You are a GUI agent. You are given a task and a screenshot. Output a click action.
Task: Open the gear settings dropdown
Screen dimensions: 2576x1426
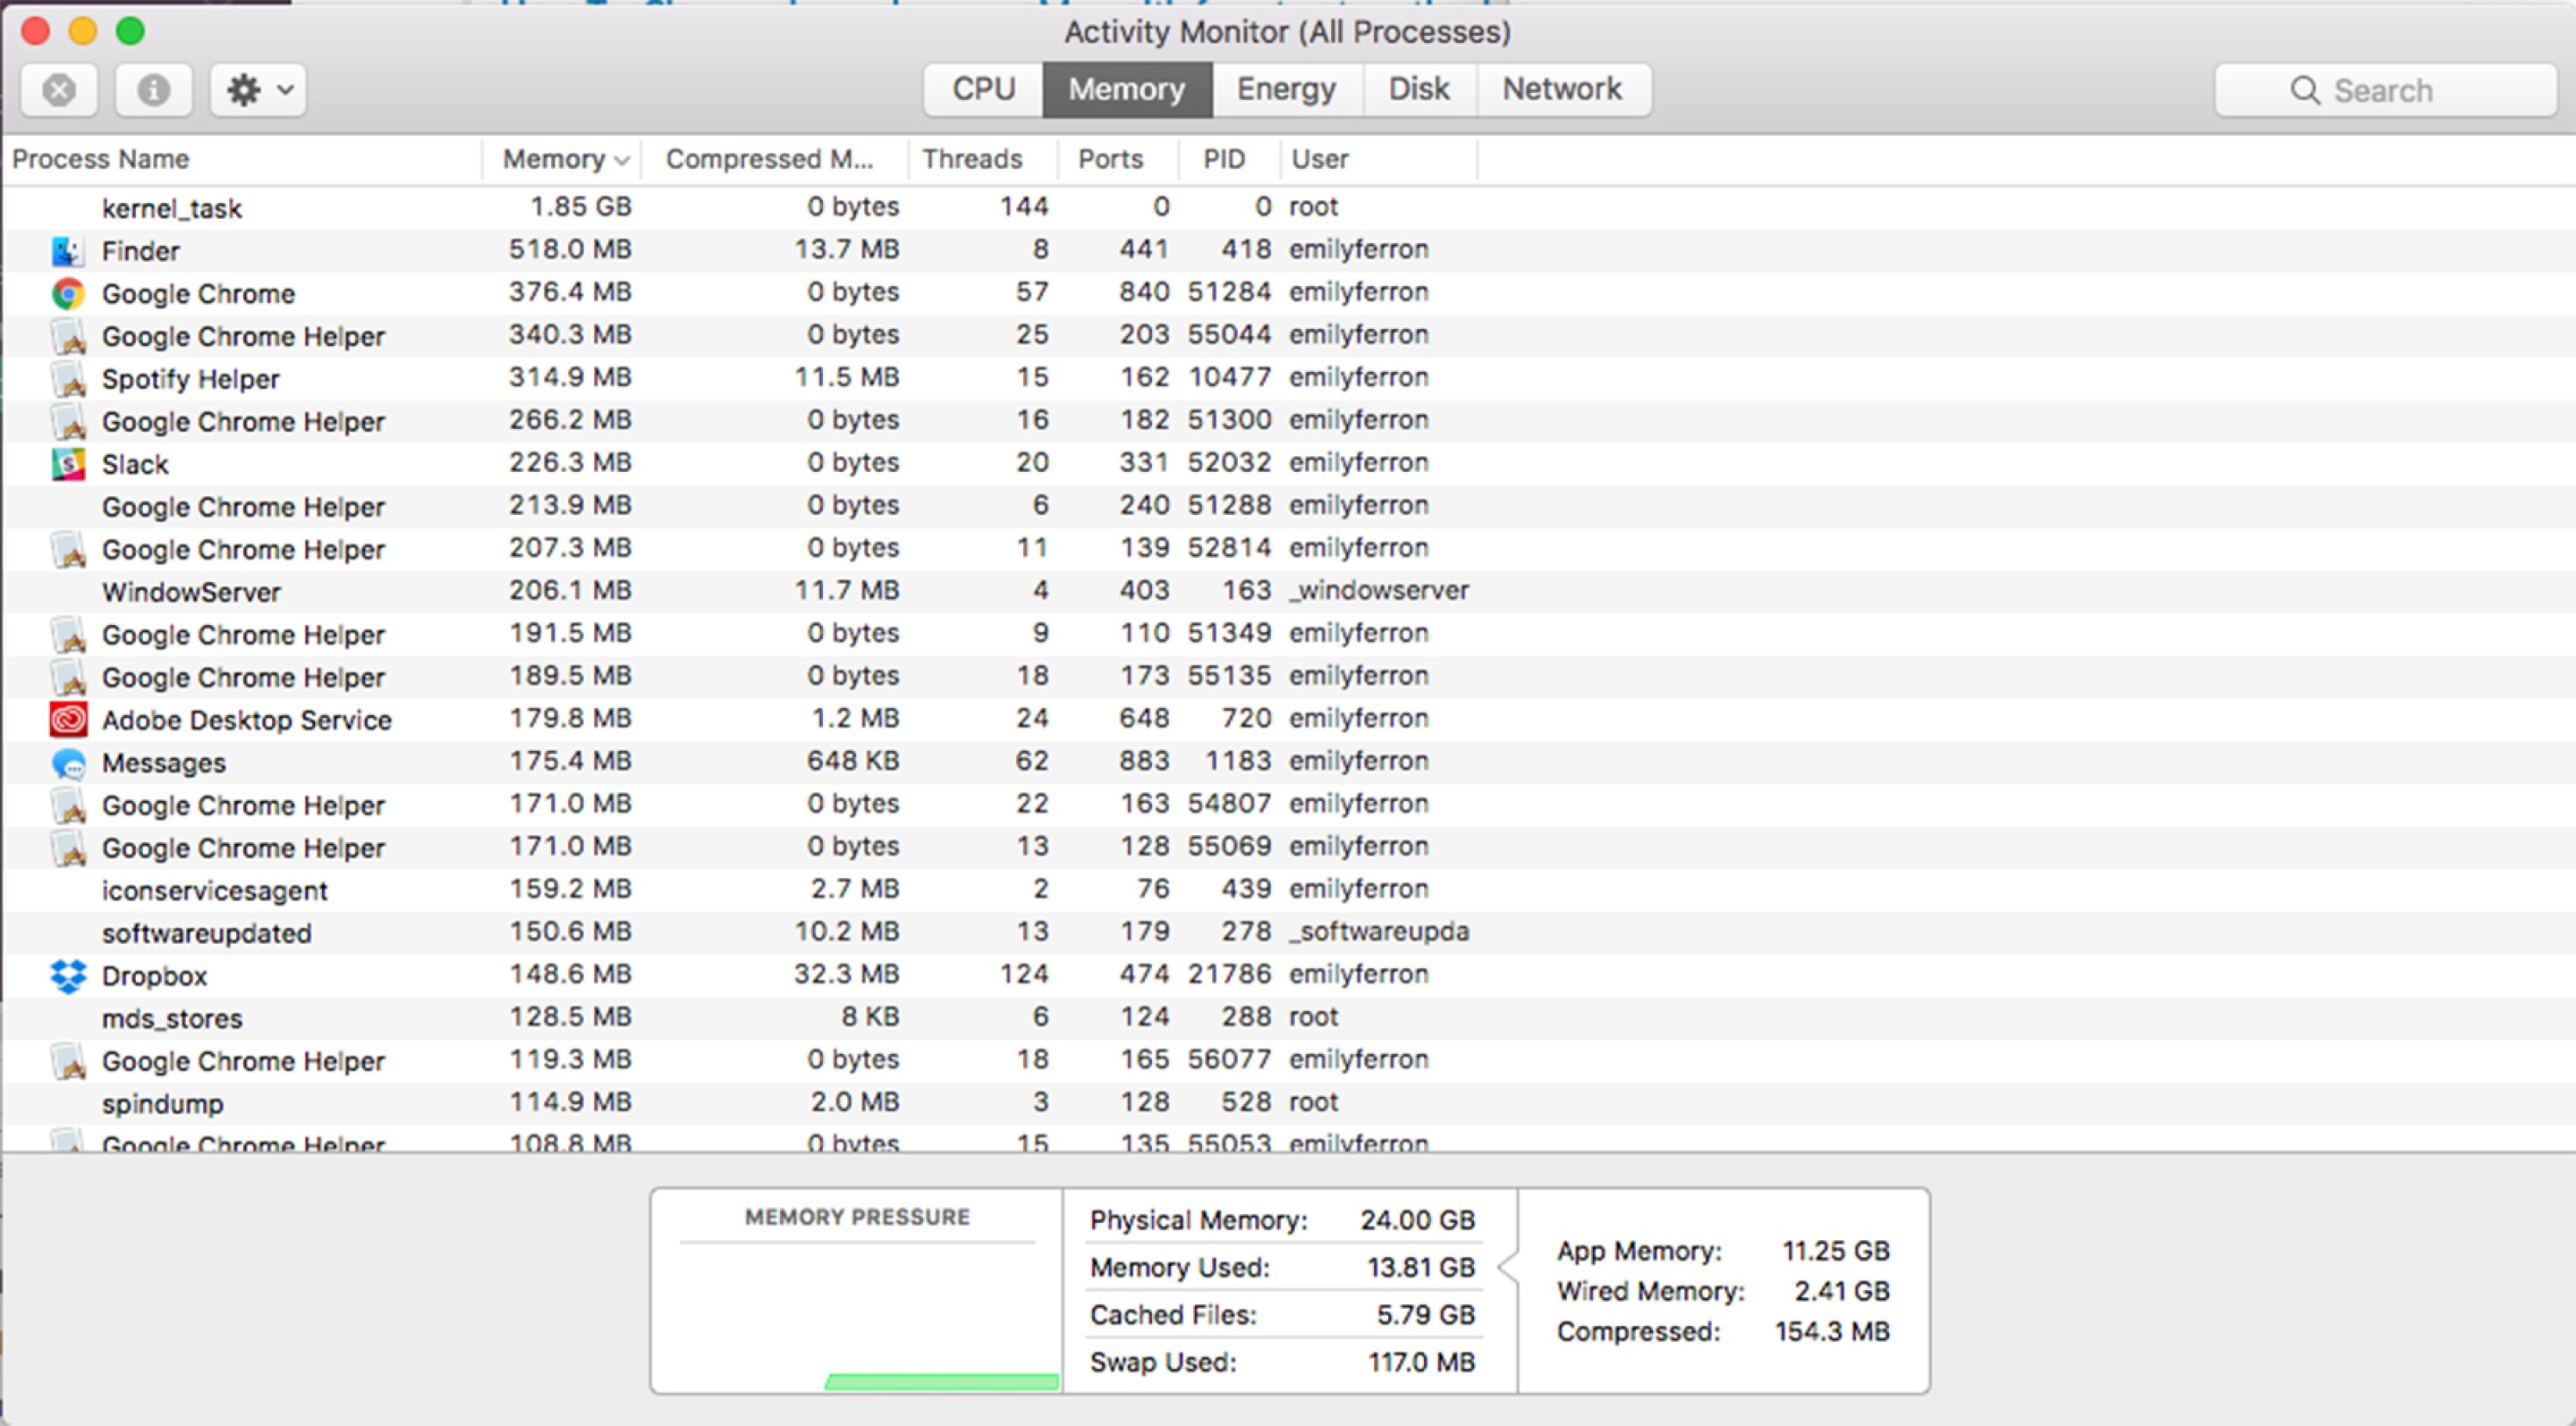pos(256,90)
